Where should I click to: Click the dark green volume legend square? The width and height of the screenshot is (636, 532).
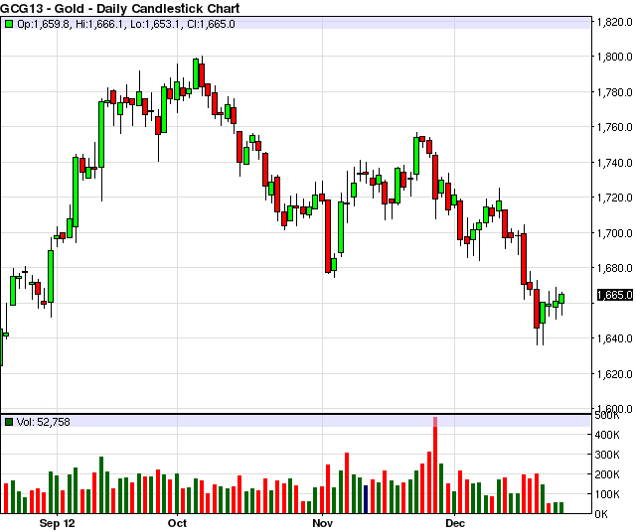point(9,422)
